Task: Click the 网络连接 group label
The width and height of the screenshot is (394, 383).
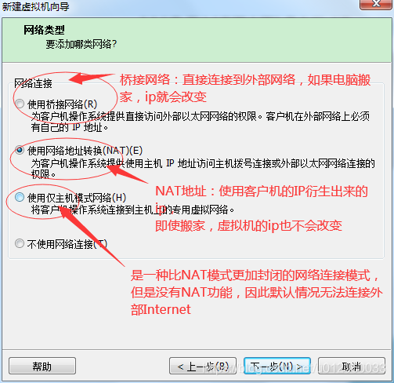Action: [x=33, y=83]
